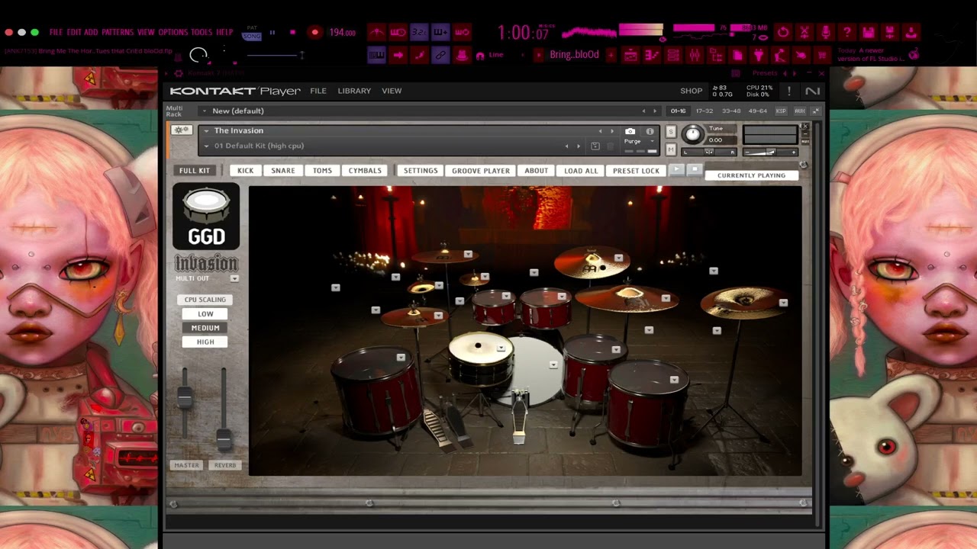The height and width of the screenshot is (549, 977).
Task: Click the Tune knob in Kontakt
Action: (x=692, y=134)
